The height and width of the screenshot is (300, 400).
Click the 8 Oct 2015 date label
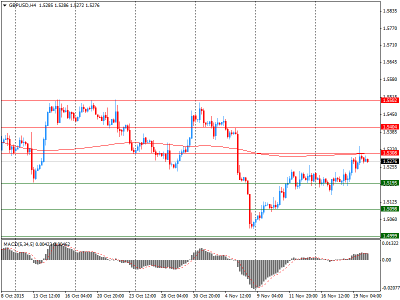(13, 296)
